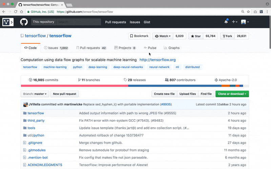Click the Bookmark repository button

coord(139,36)
